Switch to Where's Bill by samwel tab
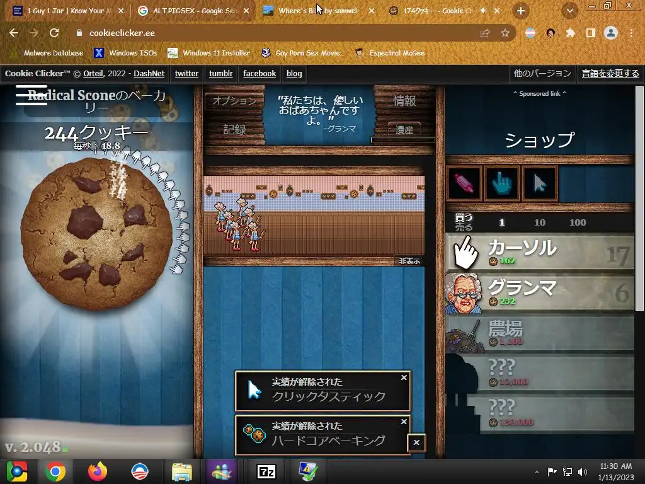Screen dimensions: 645x484 pos(317,11)
